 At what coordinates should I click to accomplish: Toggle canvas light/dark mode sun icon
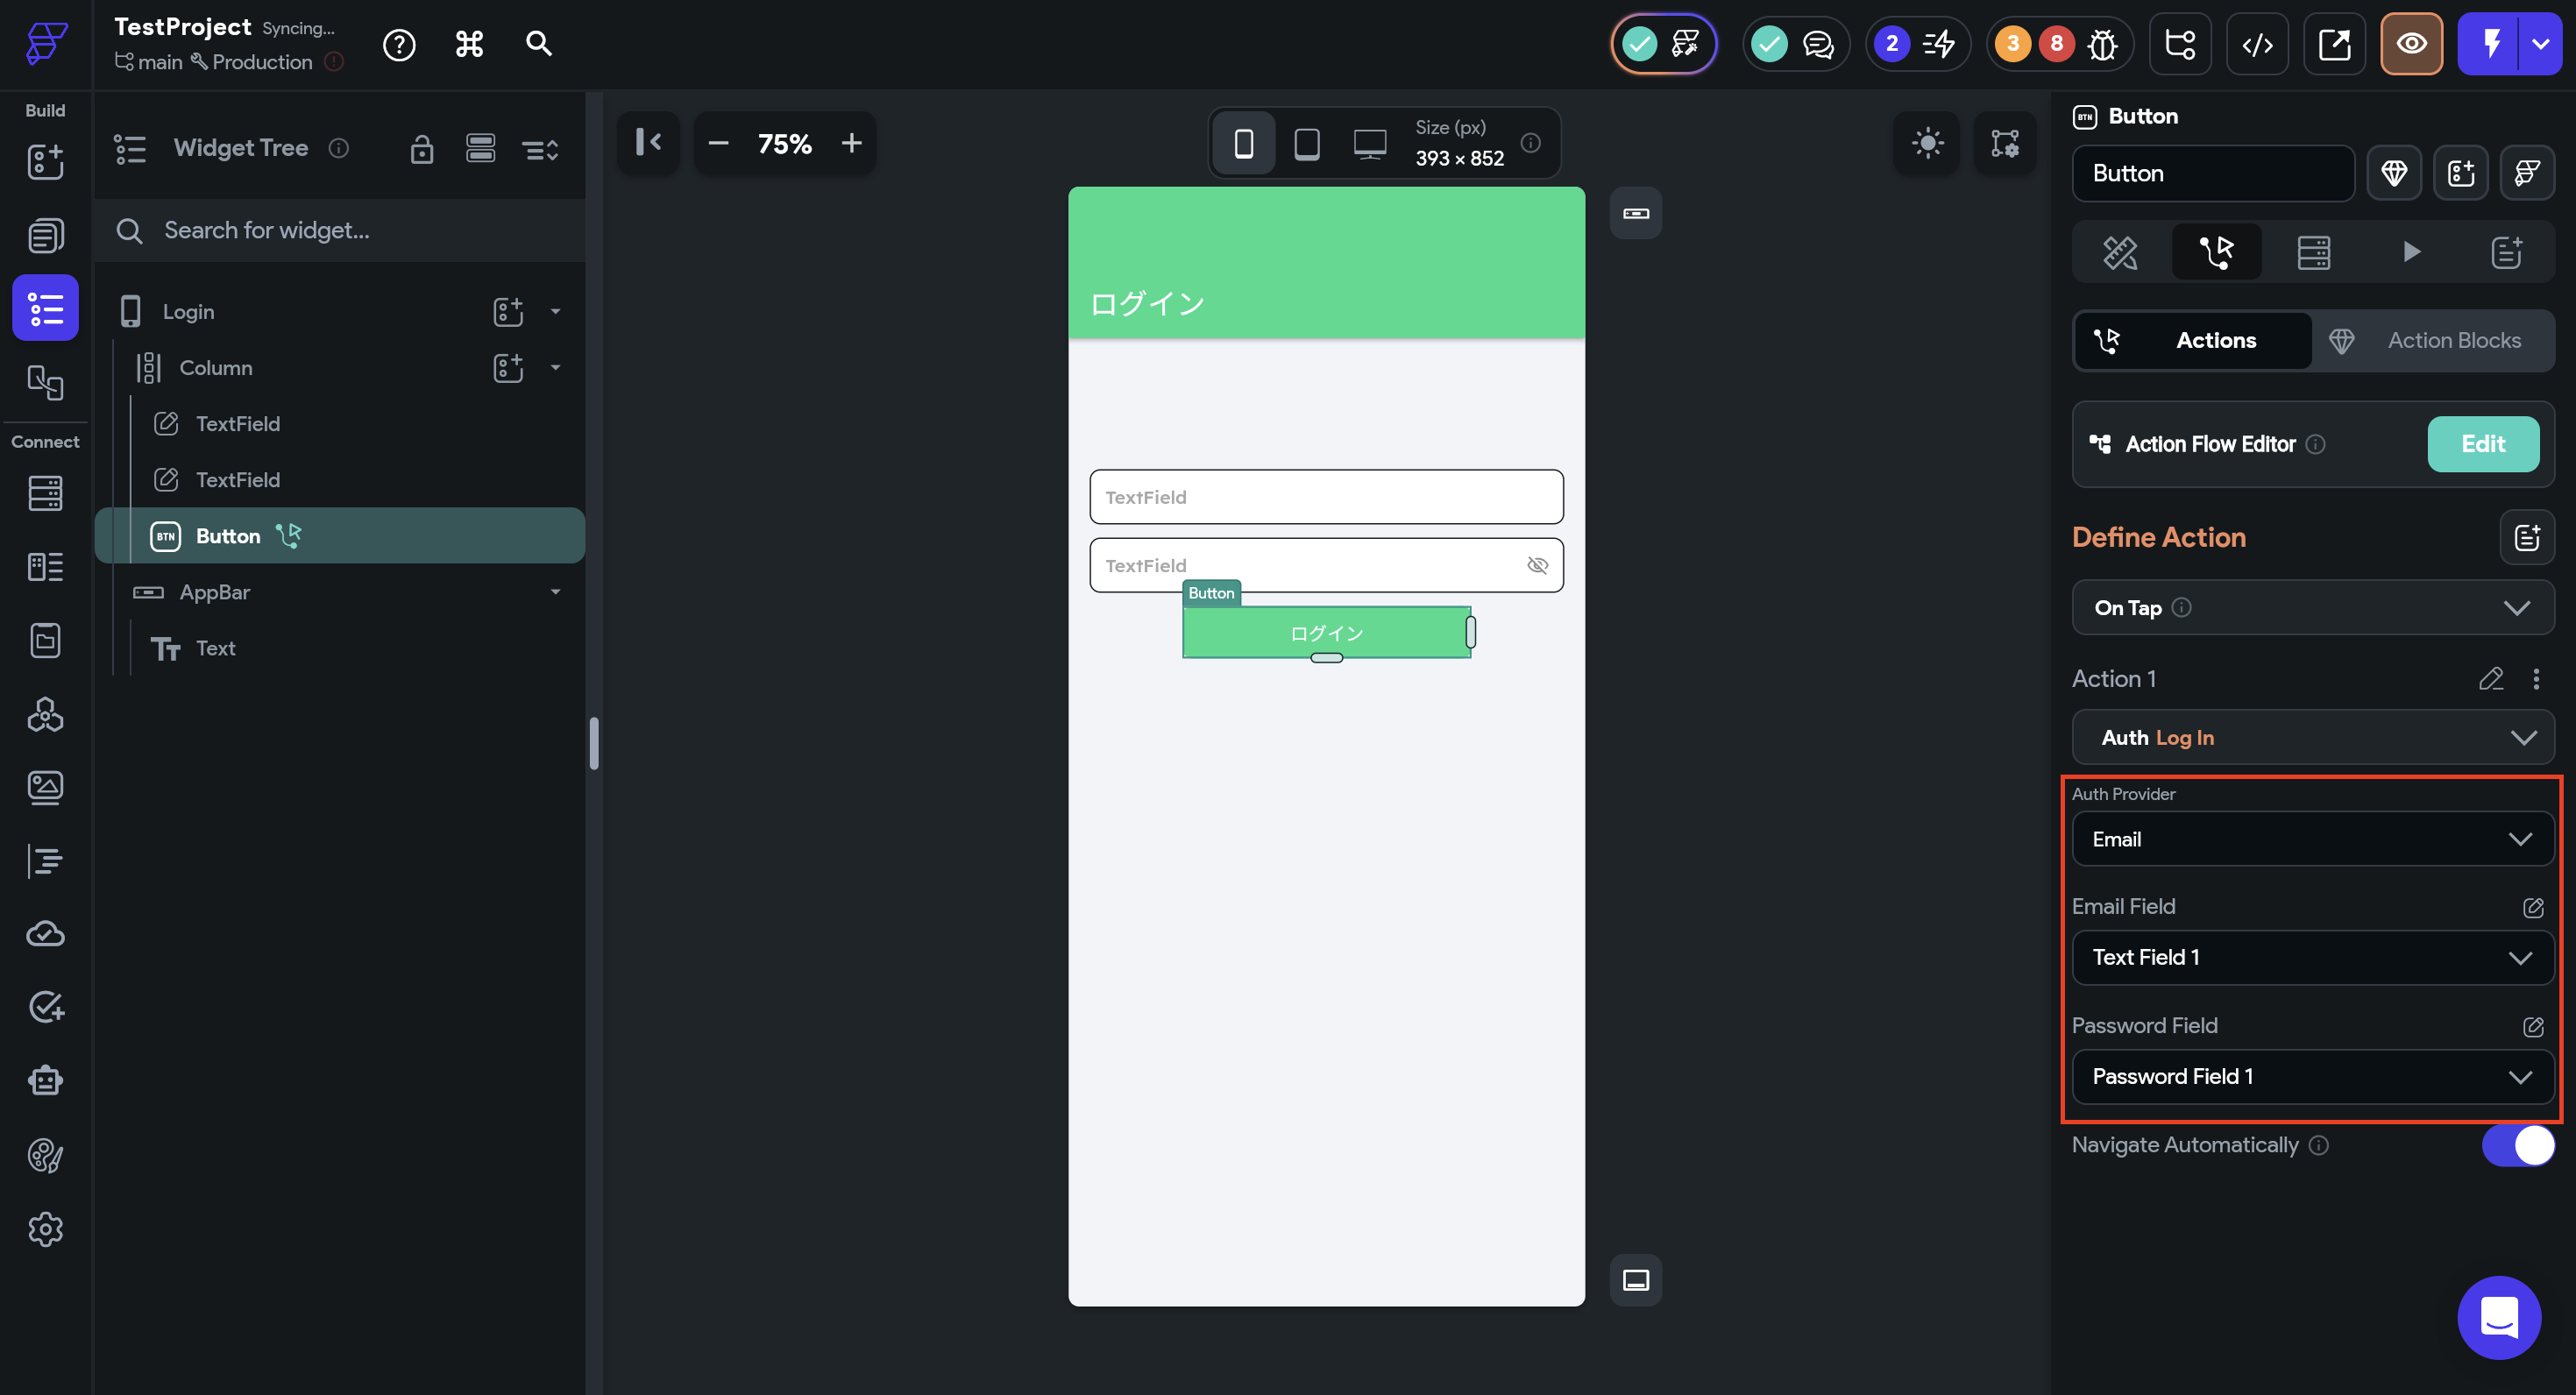click(x=1927, y=143)
